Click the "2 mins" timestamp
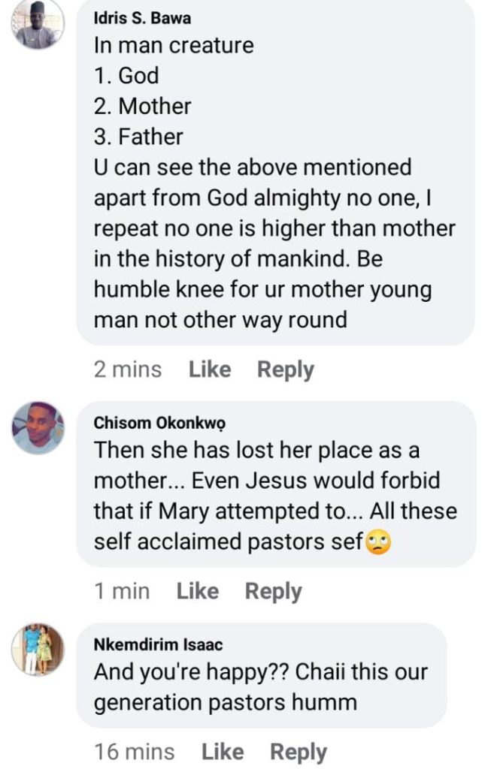The height and width of the screenshot is (769, 488). 128,369
